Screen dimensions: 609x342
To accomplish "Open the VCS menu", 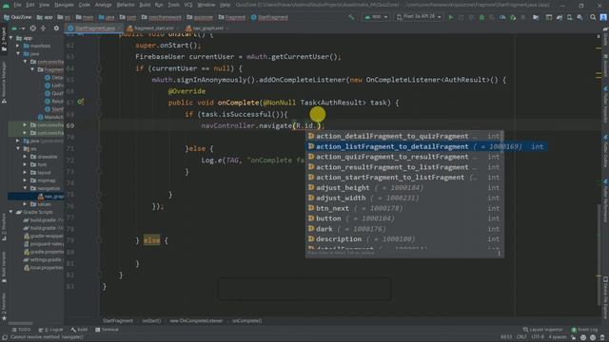I will [188, 5].
